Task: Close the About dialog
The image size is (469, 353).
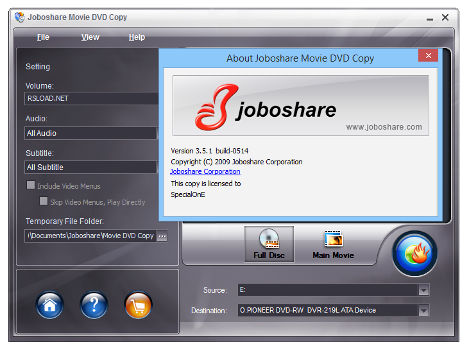Action: point(429,55)
